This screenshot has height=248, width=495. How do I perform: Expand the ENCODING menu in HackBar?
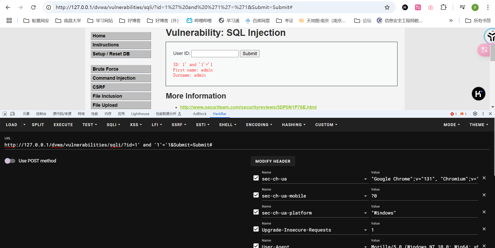pos(259,125)
